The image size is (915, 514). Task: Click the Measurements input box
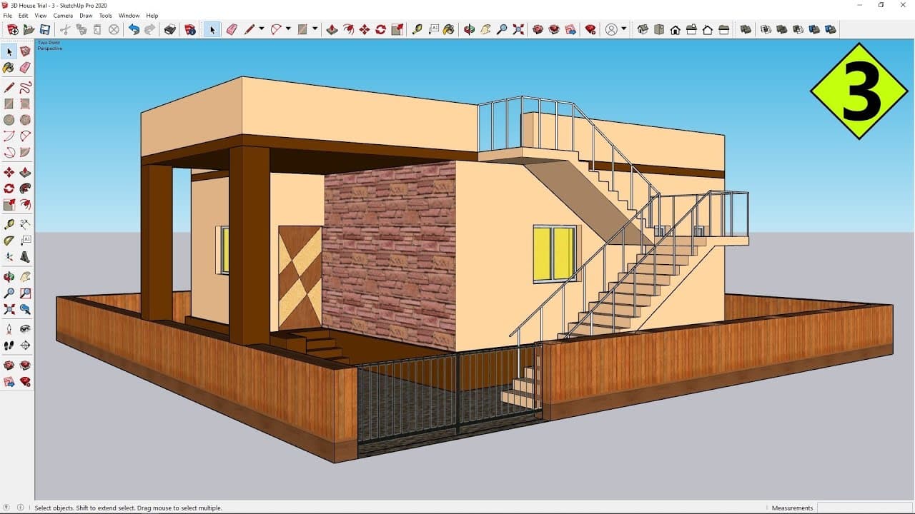click(864, 508)
